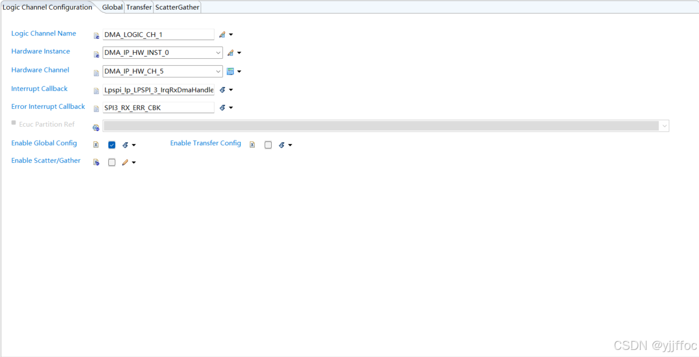Open the arrow menu next to Interrupt Callback

coord(231,90)
